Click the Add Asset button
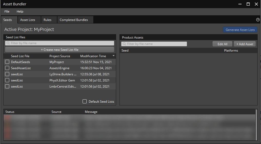This screenshot has width=261, height=144. [245, 44]
